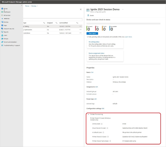
Task: Show info for Is Default (User)
Action: 103,132
